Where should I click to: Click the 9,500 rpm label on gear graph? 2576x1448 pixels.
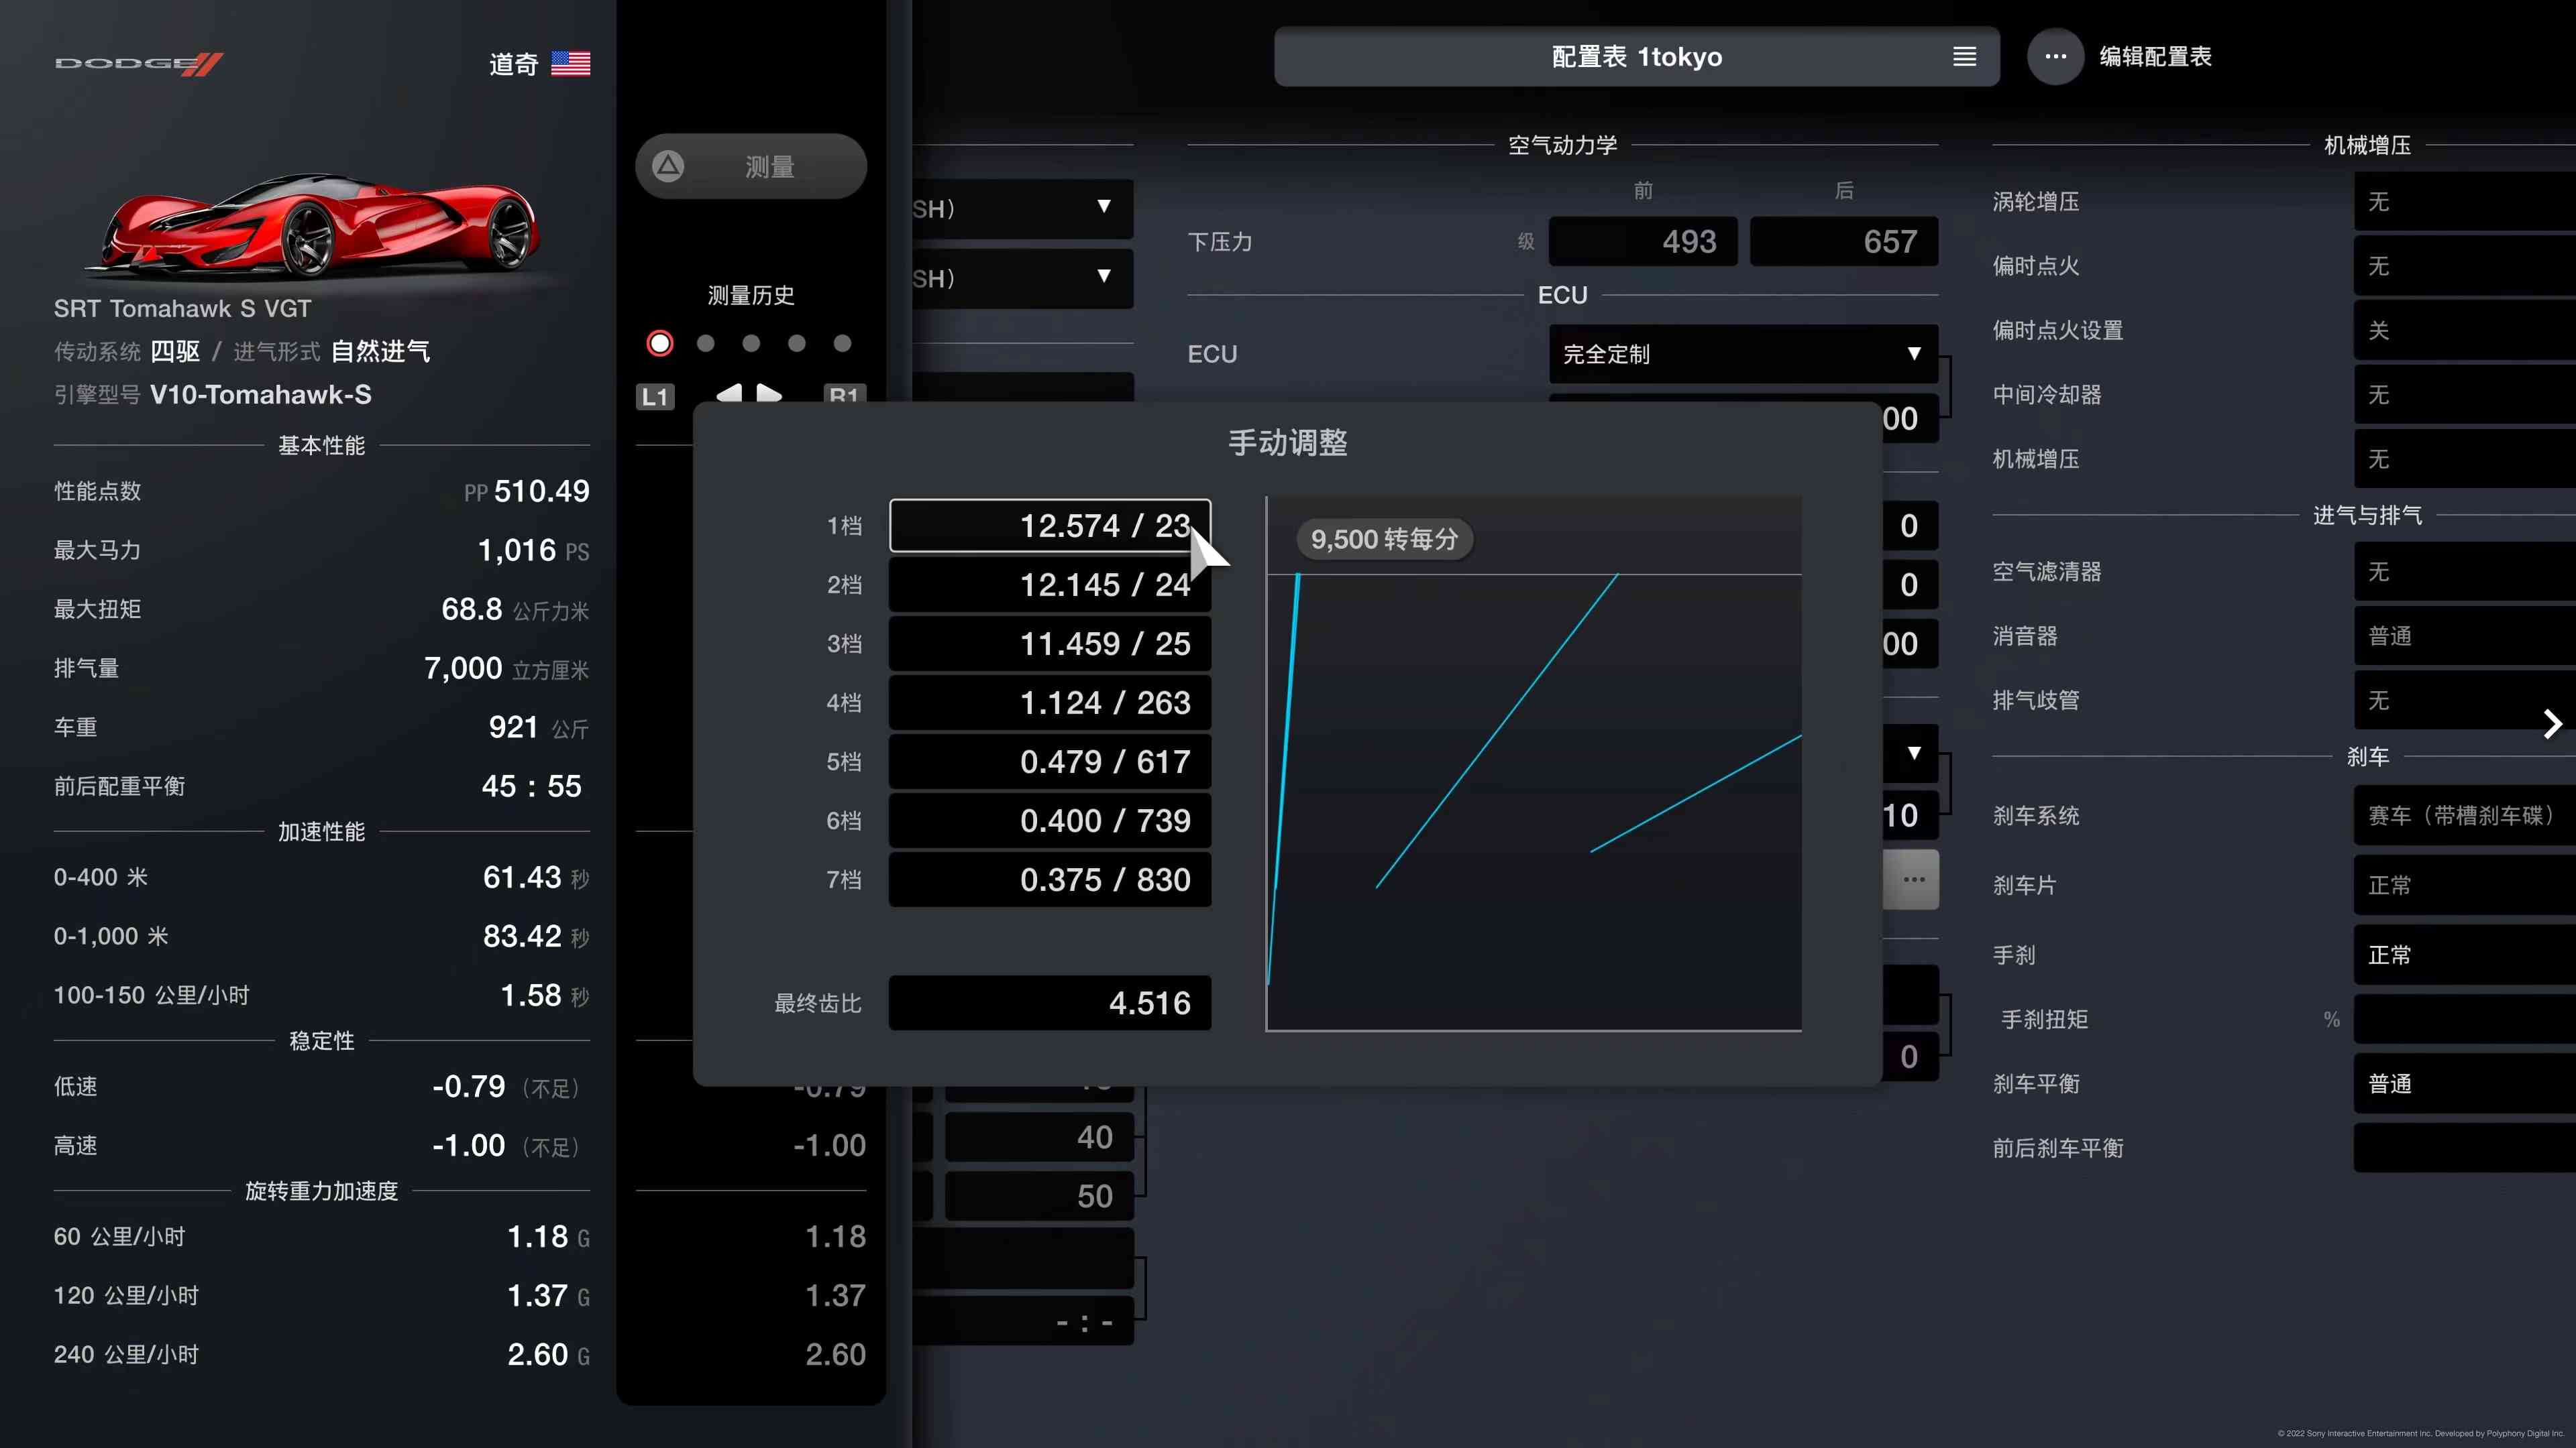coord(1384,540)
